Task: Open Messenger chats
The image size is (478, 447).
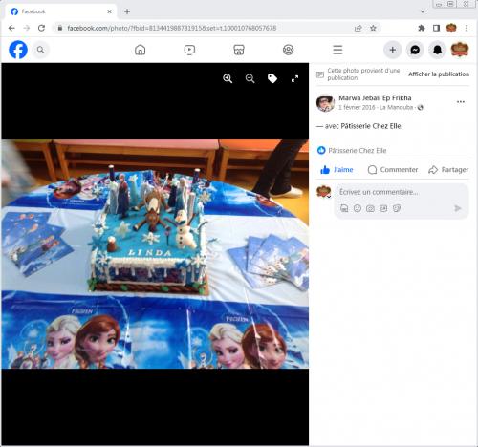Action: (x=415, y=50)
